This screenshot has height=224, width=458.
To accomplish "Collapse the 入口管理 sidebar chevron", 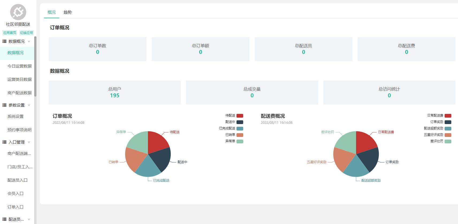I will click(x=29, y=142).
